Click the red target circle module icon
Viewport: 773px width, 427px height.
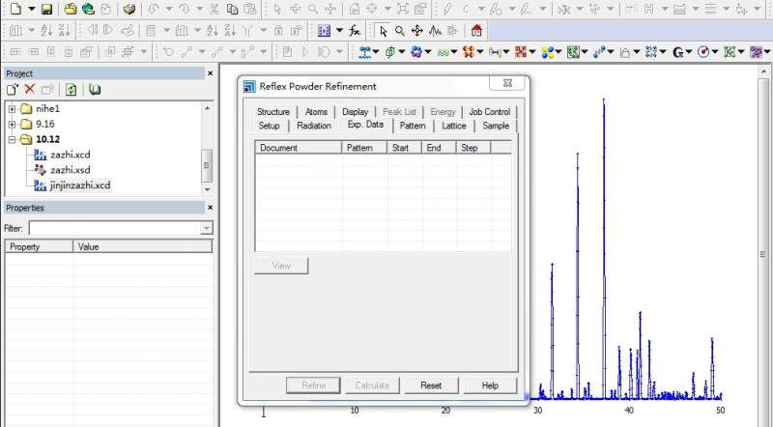[703, 52]
